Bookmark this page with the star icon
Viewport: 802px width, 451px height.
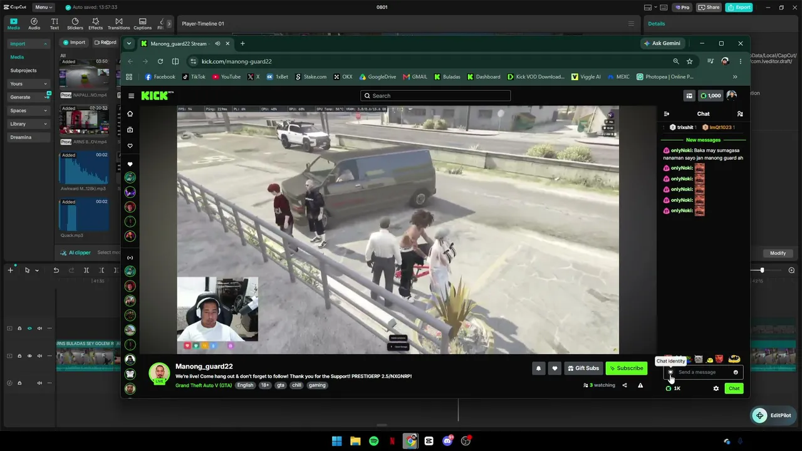coord(690,61)
